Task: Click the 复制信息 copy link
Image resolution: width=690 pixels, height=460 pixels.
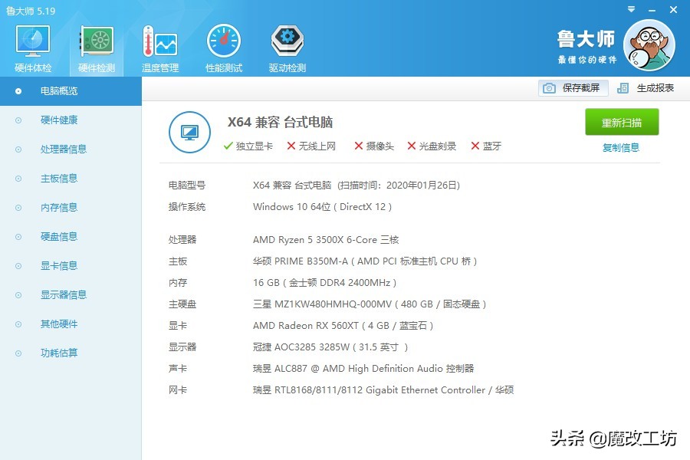Action: (622, 147)
